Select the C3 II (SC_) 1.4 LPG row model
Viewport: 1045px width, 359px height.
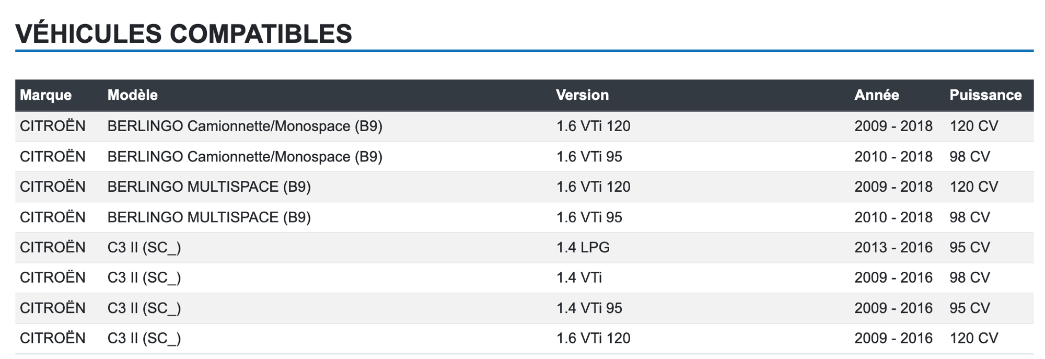144,247
